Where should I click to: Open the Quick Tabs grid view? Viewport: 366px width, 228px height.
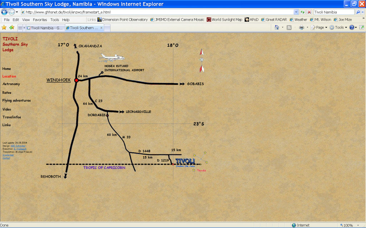pyautogui.click(x=20, y=27)
